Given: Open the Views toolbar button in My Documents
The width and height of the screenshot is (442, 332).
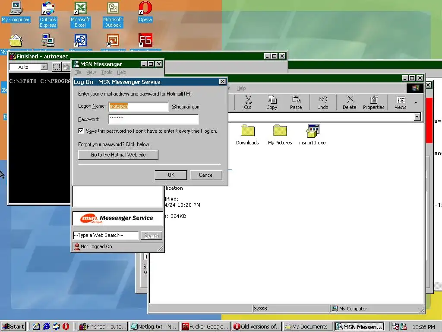Looking at the screenshot, I should pyautogui.click(x=401, y=102).
